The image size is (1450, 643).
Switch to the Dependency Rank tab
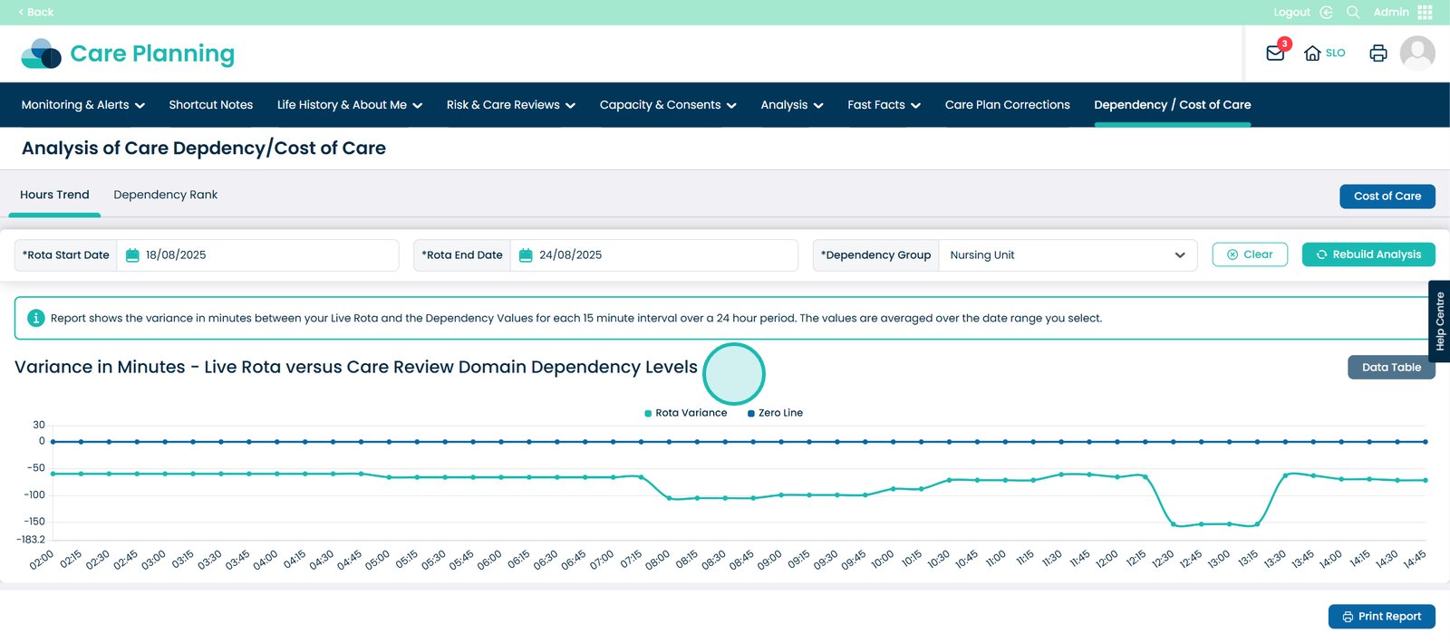click(x=165, y=195)
